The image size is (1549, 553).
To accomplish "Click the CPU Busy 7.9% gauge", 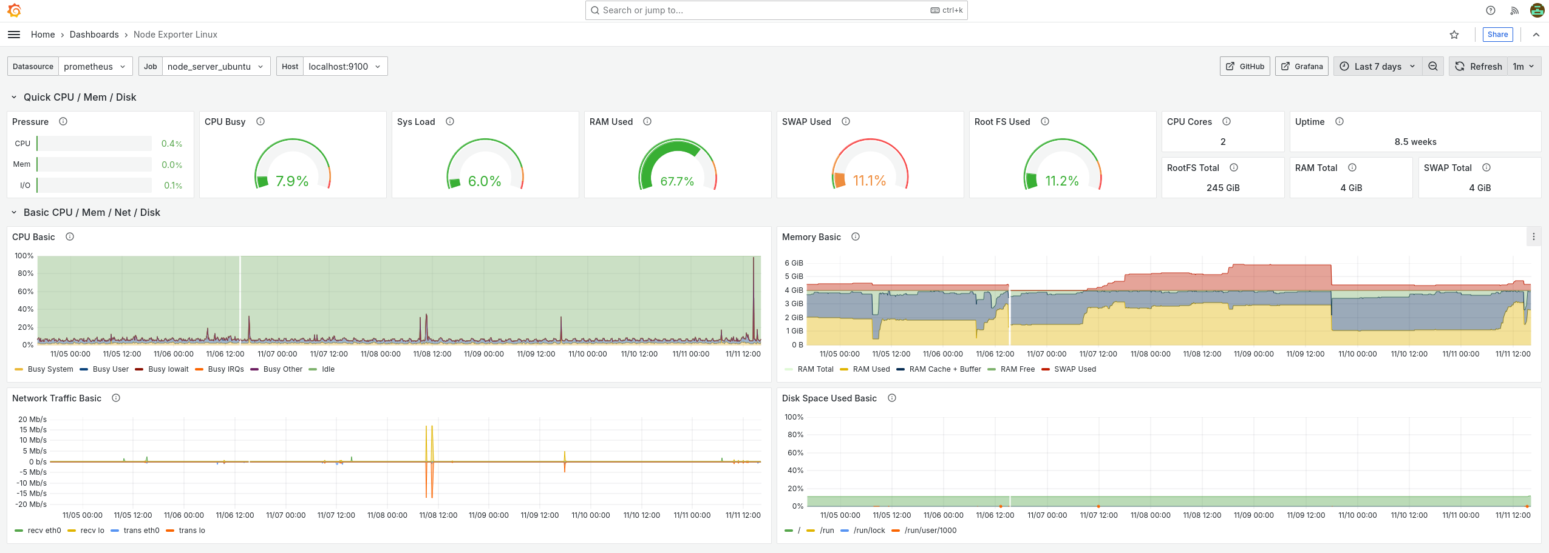I will (x=293, y=164).
